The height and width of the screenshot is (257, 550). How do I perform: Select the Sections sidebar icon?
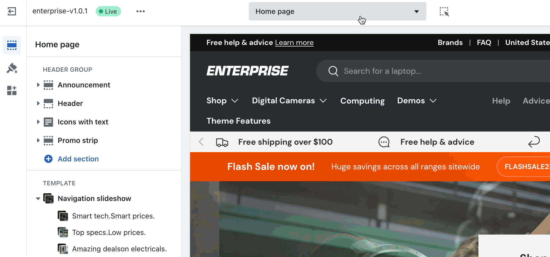pyautogui.click(x=12, y=45)
